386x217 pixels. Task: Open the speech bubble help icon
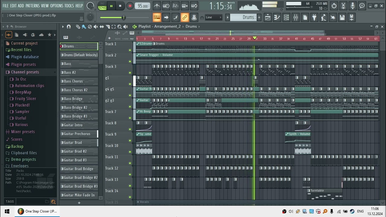tap(362, 6)
